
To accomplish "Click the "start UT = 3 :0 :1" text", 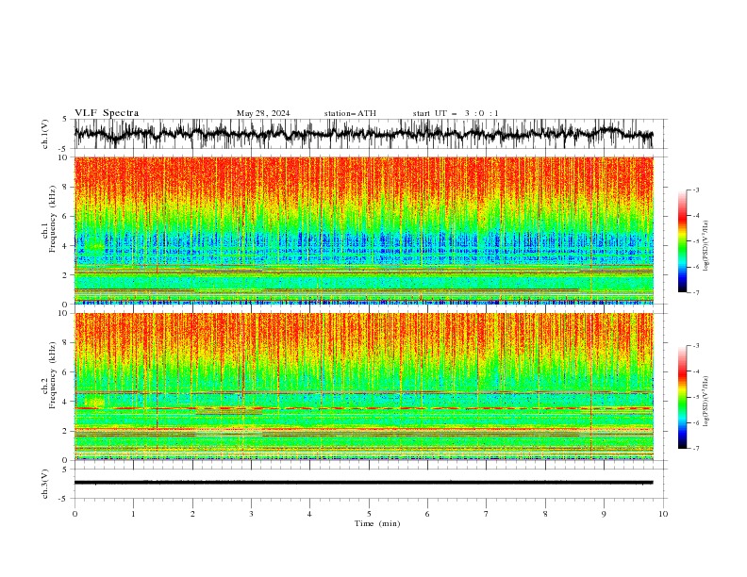I will click(x=456, y=113).
